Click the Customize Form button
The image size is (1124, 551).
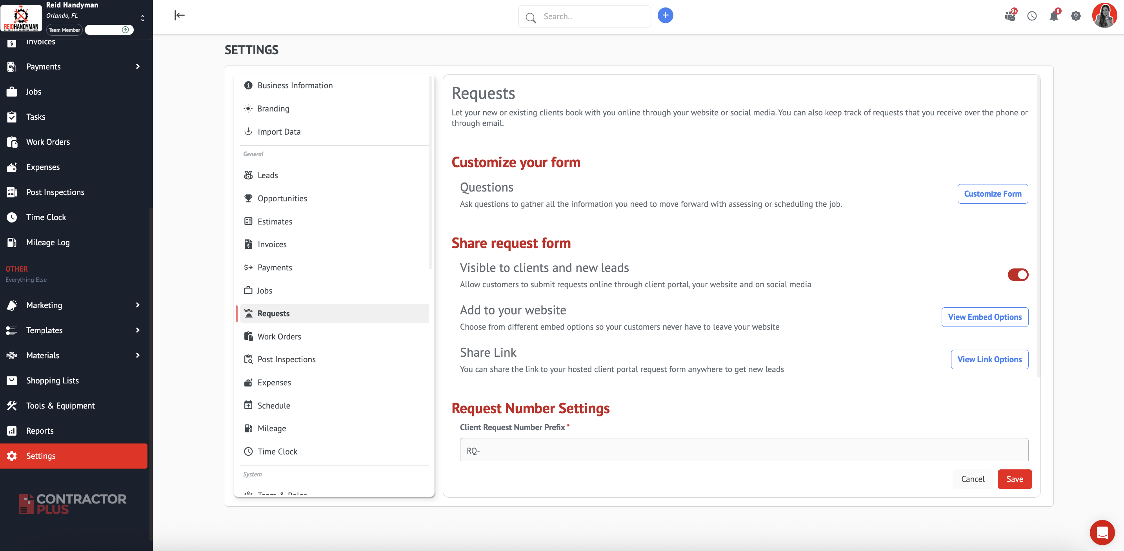(992, 194)
